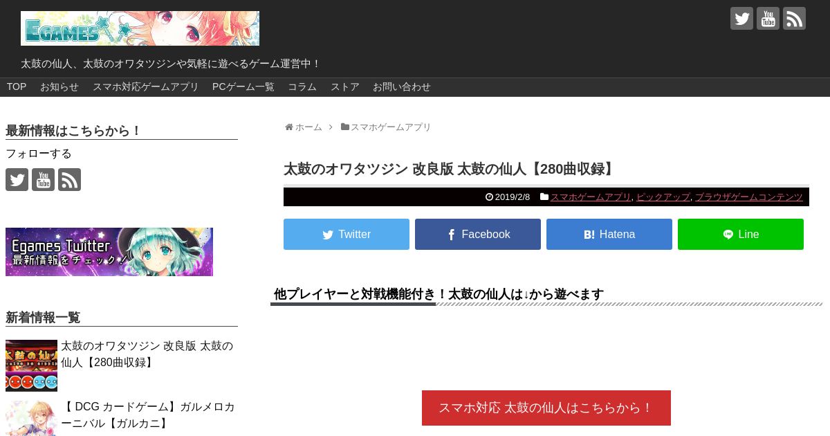Click the sidebar Twitter follow icon
Viewport: 830px width, 436px height.
click(17, 180)
